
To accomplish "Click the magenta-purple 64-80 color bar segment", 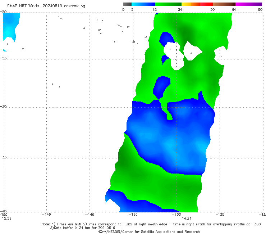I will pyautogui.click(x=249, y=4).
